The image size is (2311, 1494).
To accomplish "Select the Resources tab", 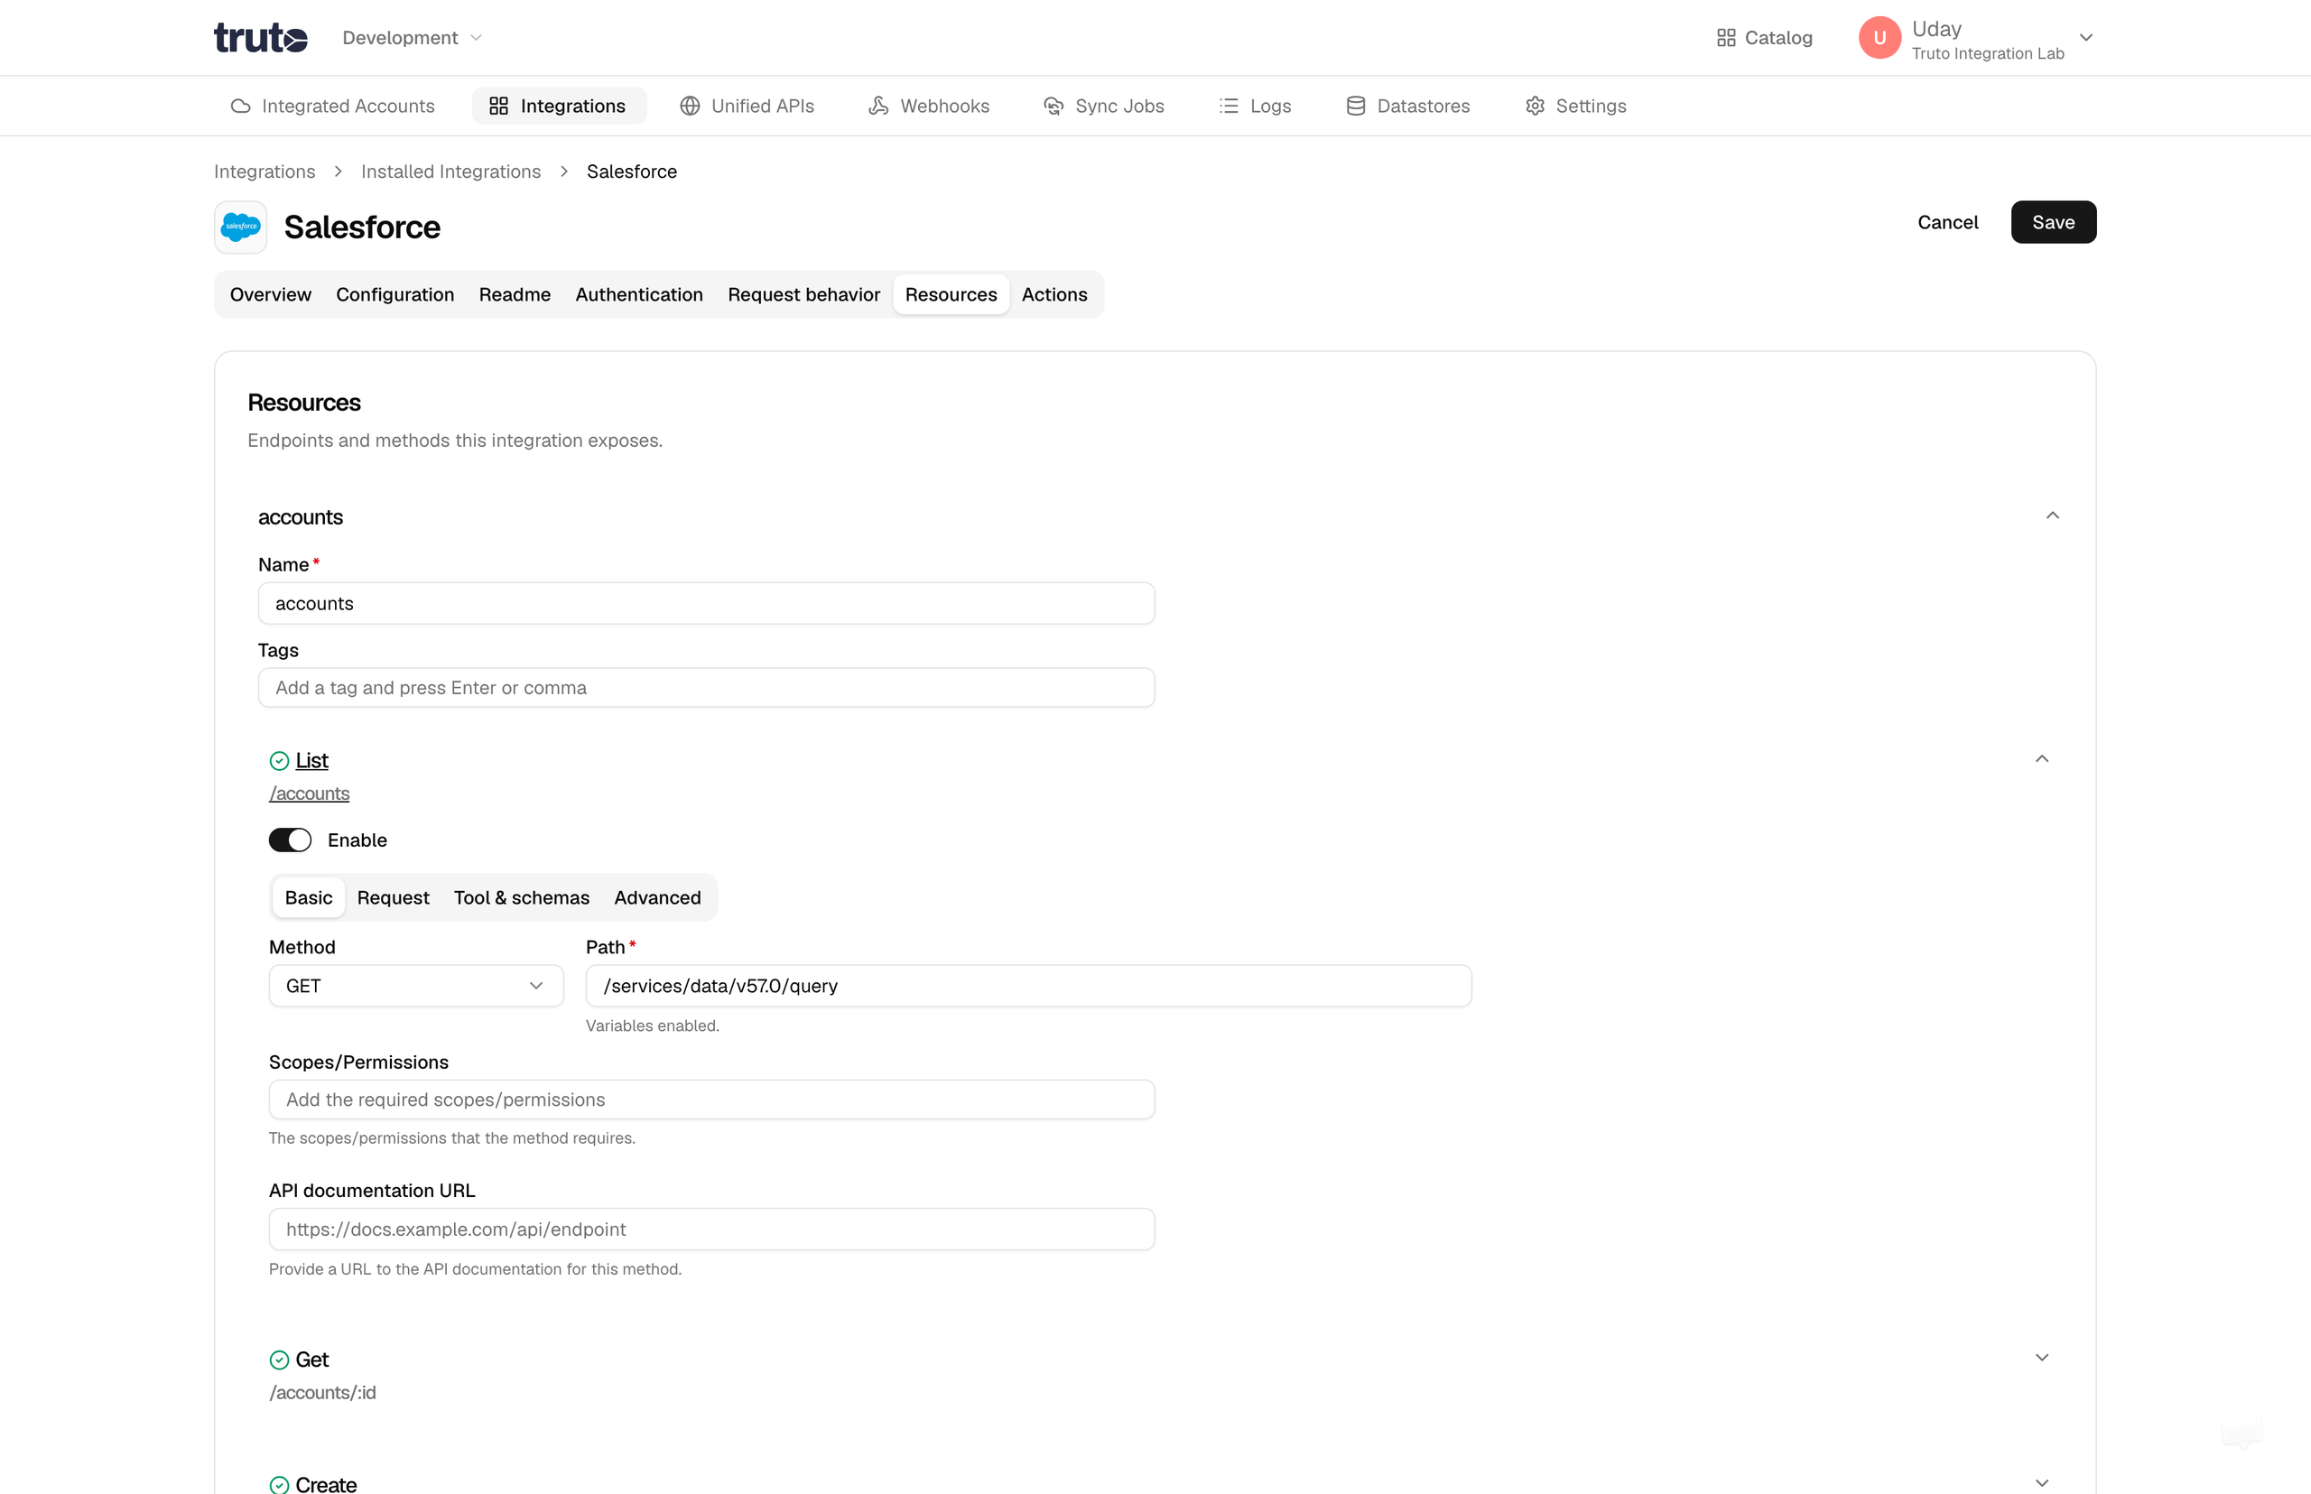I will point(951,295).
